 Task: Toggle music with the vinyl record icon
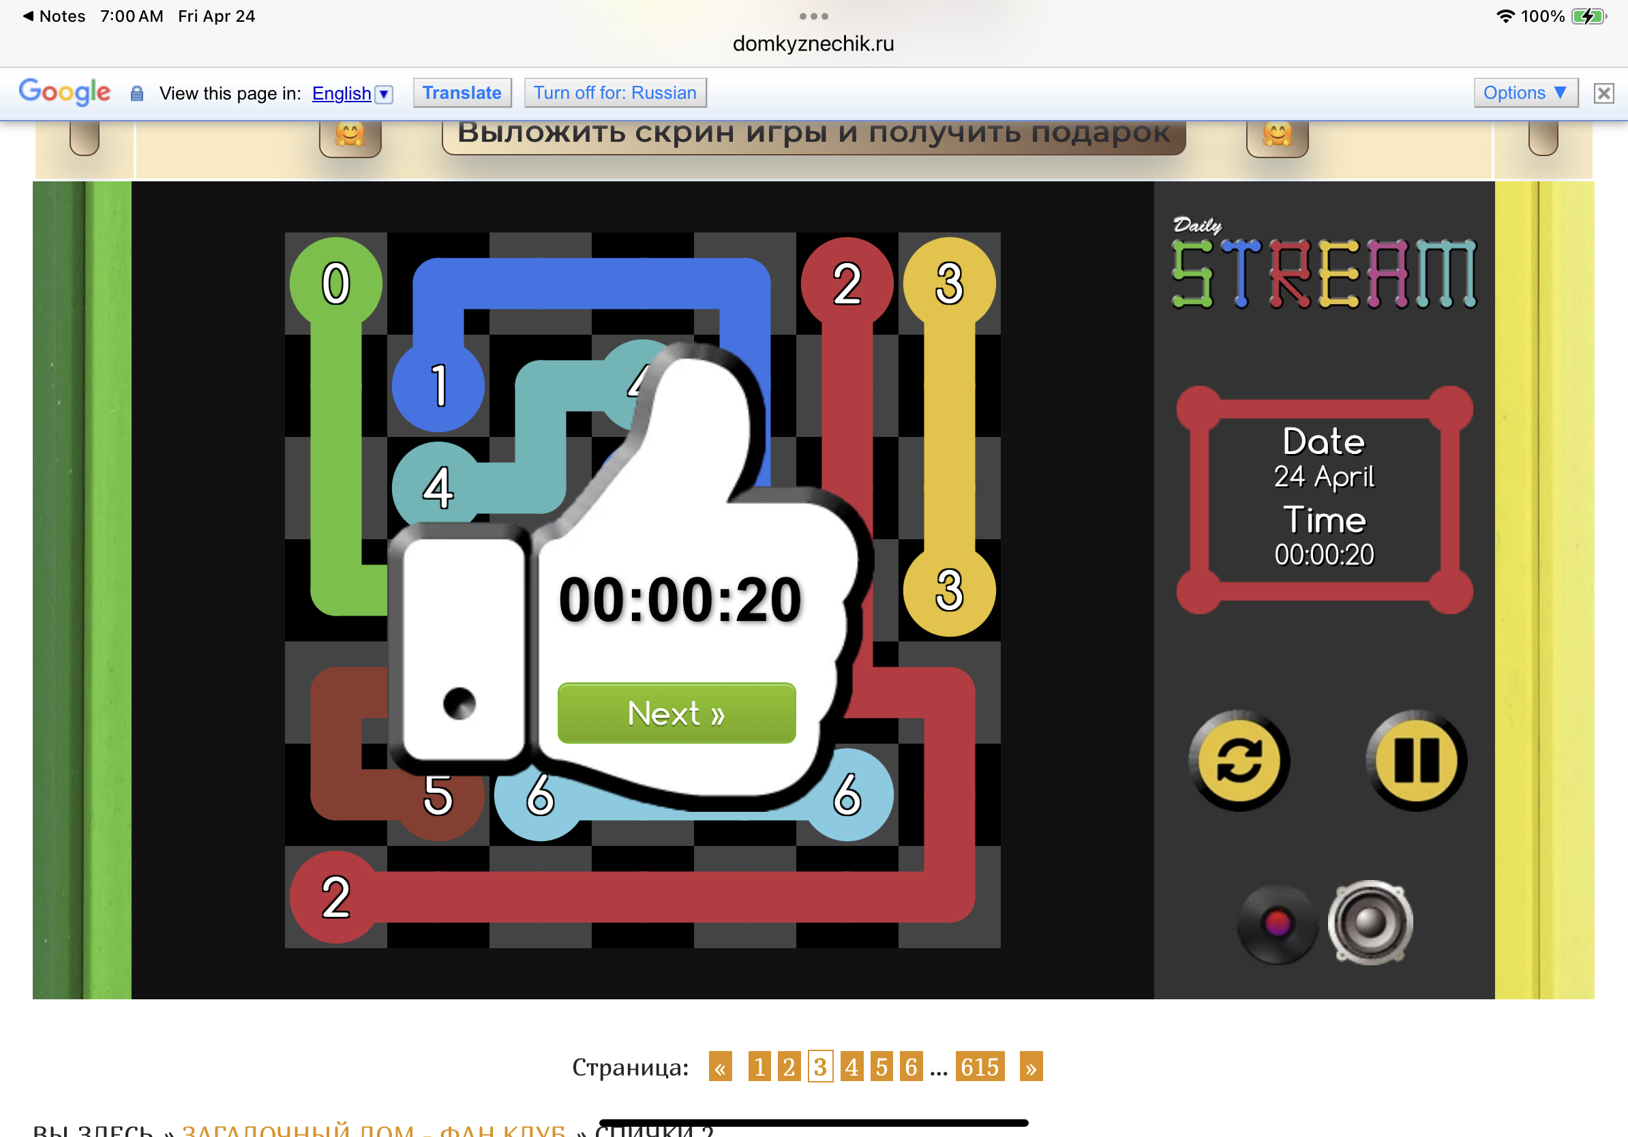click(1276, 923)
